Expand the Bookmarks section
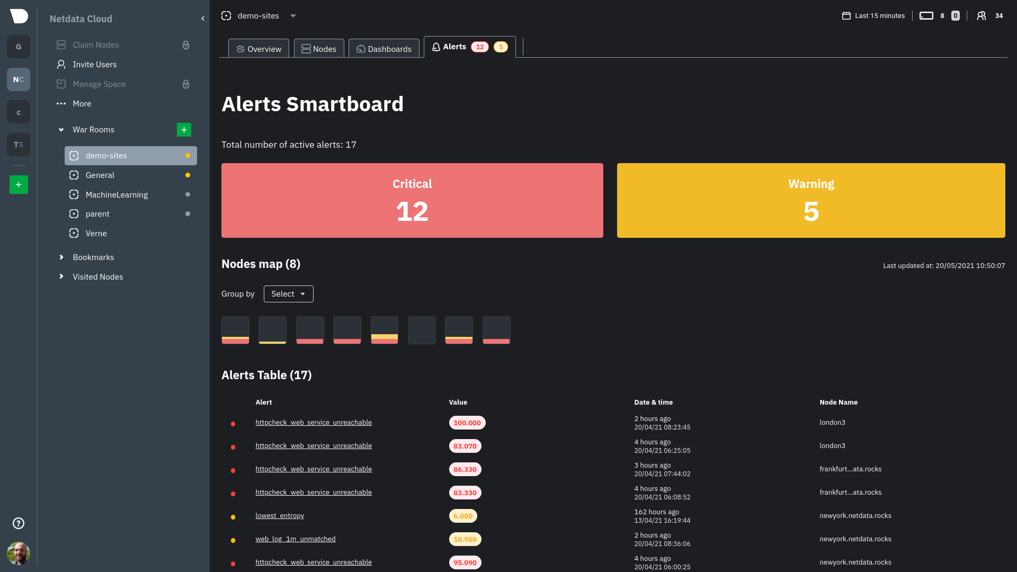This screenshot has height=572, width=1017. pyautogui.click(x=61, y=257)
